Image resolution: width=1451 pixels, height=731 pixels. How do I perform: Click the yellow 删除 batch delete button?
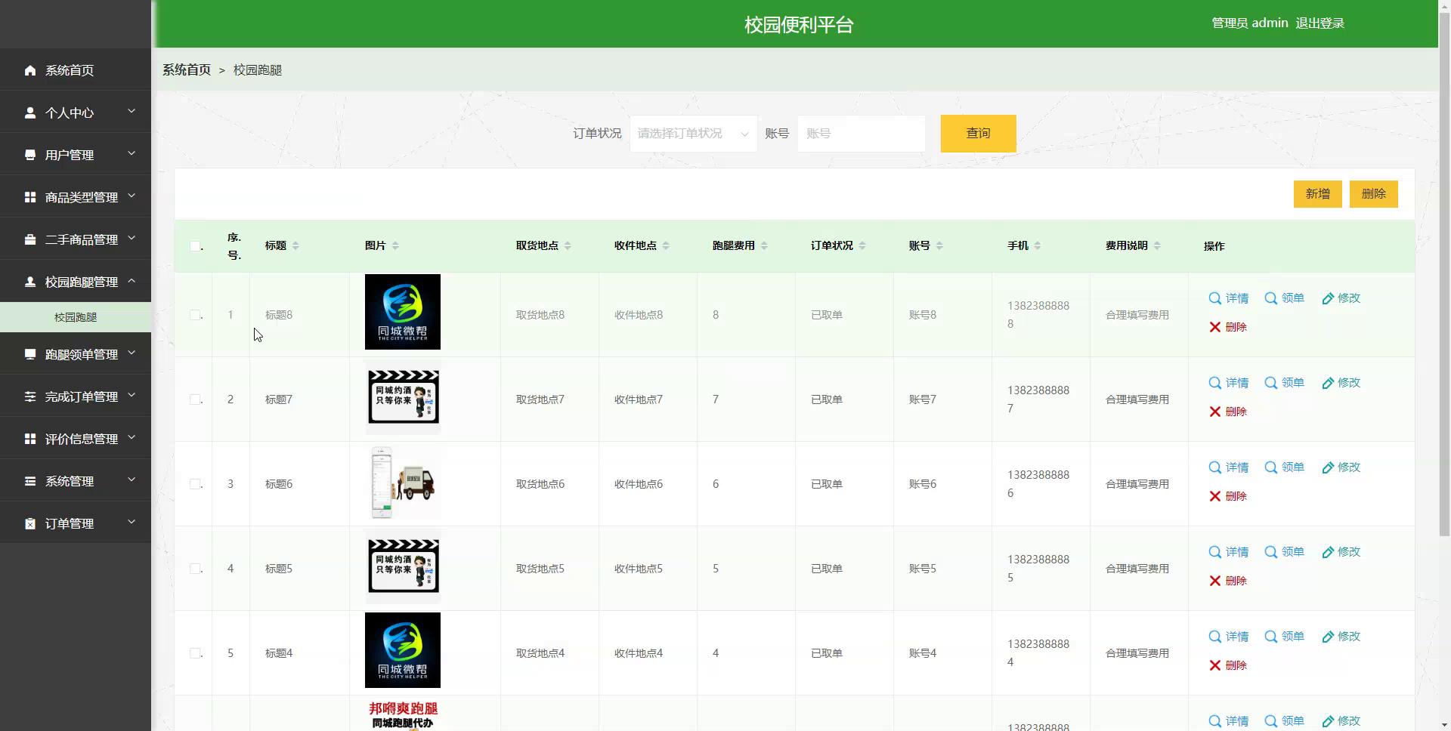[x=1373, y=194]
